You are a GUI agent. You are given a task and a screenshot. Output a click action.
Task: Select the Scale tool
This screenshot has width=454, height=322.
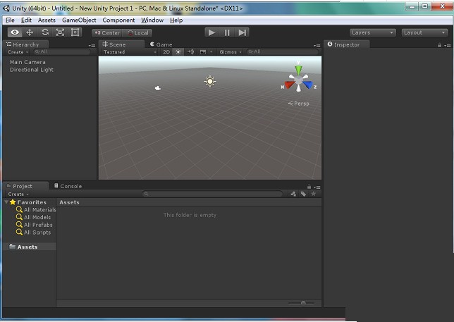(60, 32)
